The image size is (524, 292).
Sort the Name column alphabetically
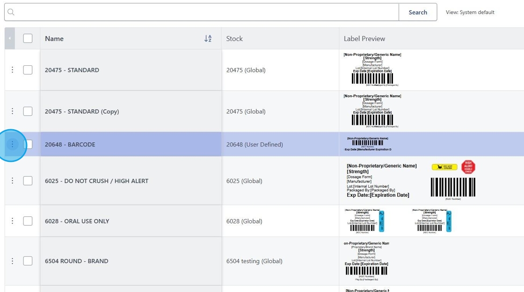point(208,38)
